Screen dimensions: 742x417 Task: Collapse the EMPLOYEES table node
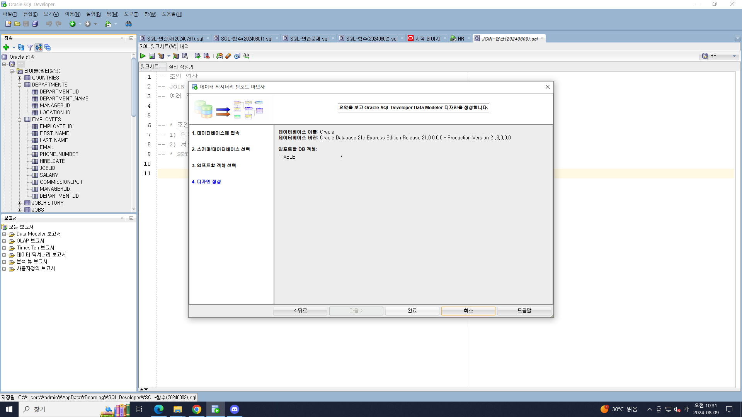tap(19, 120)
